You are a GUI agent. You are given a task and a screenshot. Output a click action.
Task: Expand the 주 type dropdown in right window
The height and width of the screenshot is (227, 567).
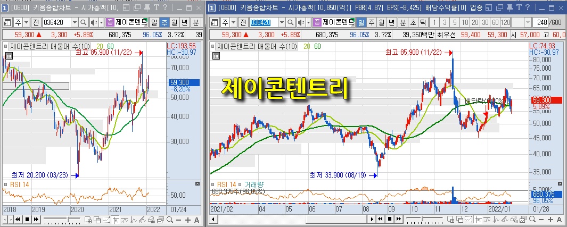point(234,23)
